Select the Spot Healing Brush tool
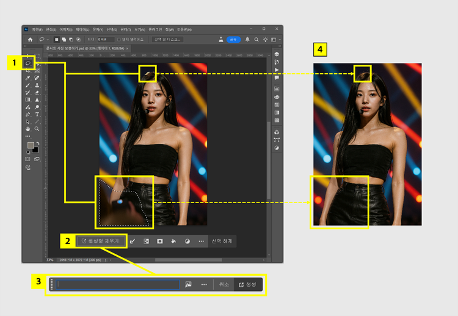This screenshot has width=458, height=316. tap(37, 78)
